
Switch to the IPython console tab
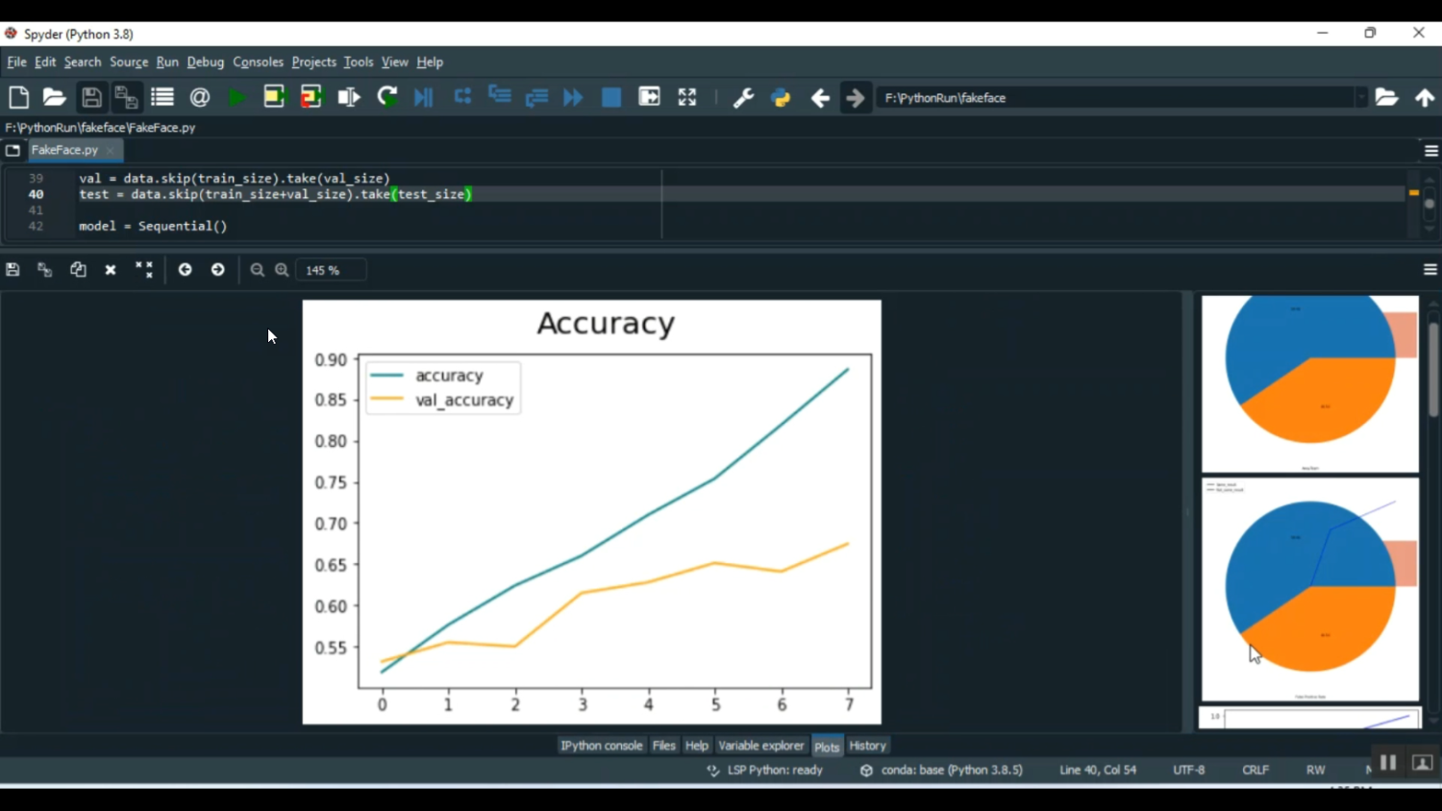pyautogui.click(x=601, y=746)
